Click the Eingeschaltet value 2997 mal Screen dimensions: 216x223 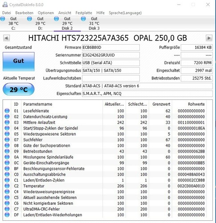pyautogui.click(x=197, y=70)
